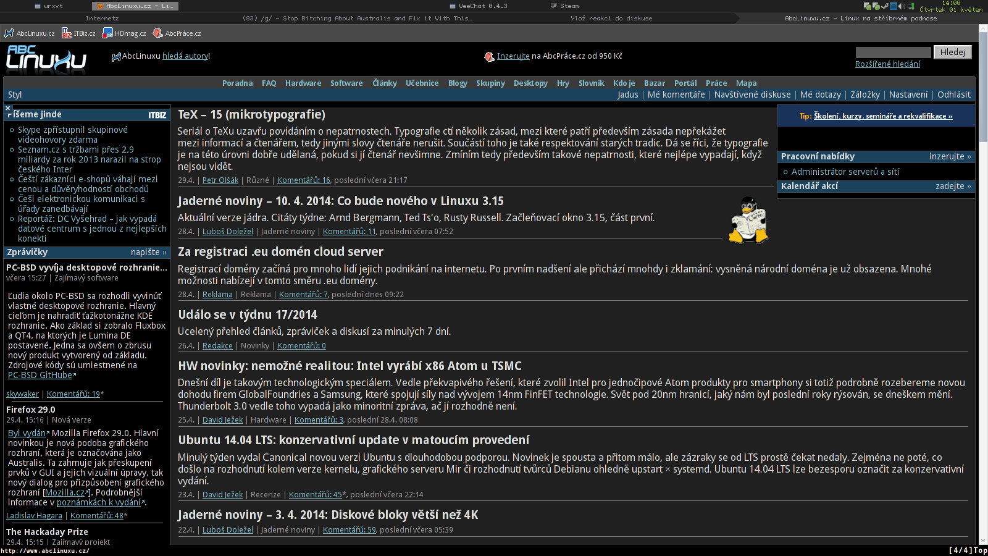Open the article 'TeX – 15 (mikrotypografie)'
This screenshot has height=556, width=988.
pos(251,114)
